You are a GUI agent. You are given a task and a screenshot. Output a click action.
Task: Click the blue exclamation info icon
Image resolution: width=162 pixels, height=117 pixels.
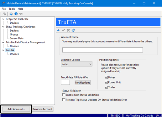point(16,14)
